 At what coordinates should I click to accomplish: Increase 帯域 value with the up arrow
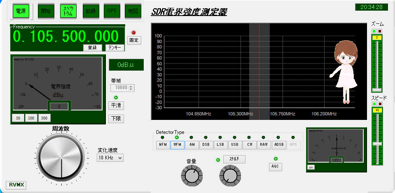click(x=131, y=86)
